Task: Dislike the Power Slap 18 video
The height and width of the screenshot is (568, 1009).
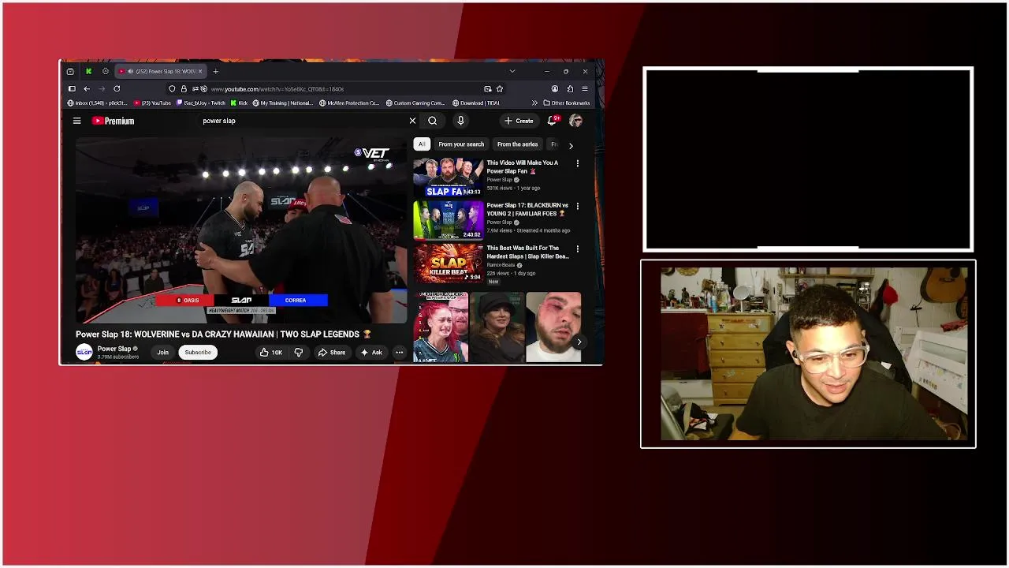Action: click(298, 353)
